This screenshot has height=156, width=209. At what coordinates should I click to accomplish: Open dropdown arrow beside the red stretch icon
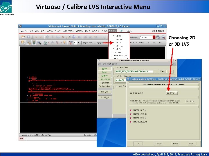coord(61,43)
